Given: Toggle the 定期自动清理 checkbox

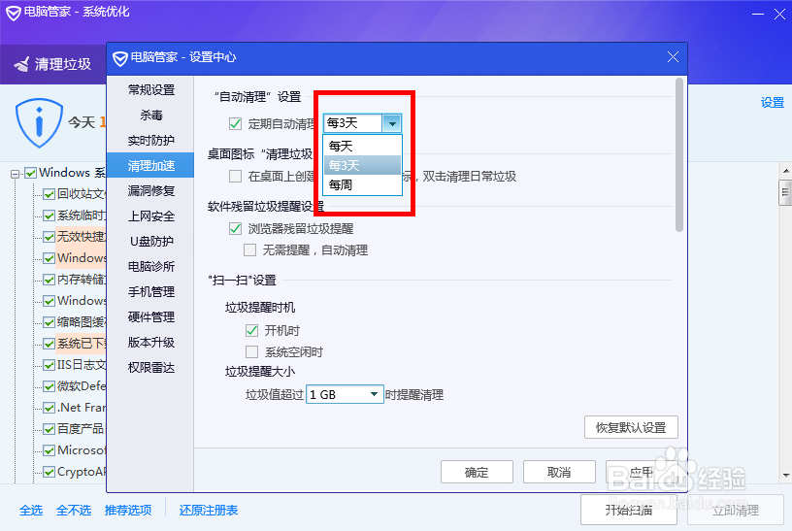Looking at the screenshot, I should [x=236, y=124].
